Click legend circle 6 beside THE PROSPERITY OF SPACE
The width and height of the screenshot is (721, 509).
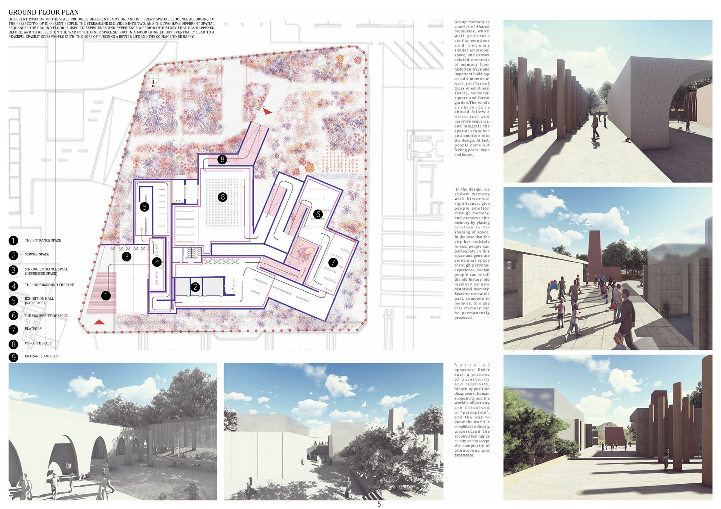pos(13,316)
